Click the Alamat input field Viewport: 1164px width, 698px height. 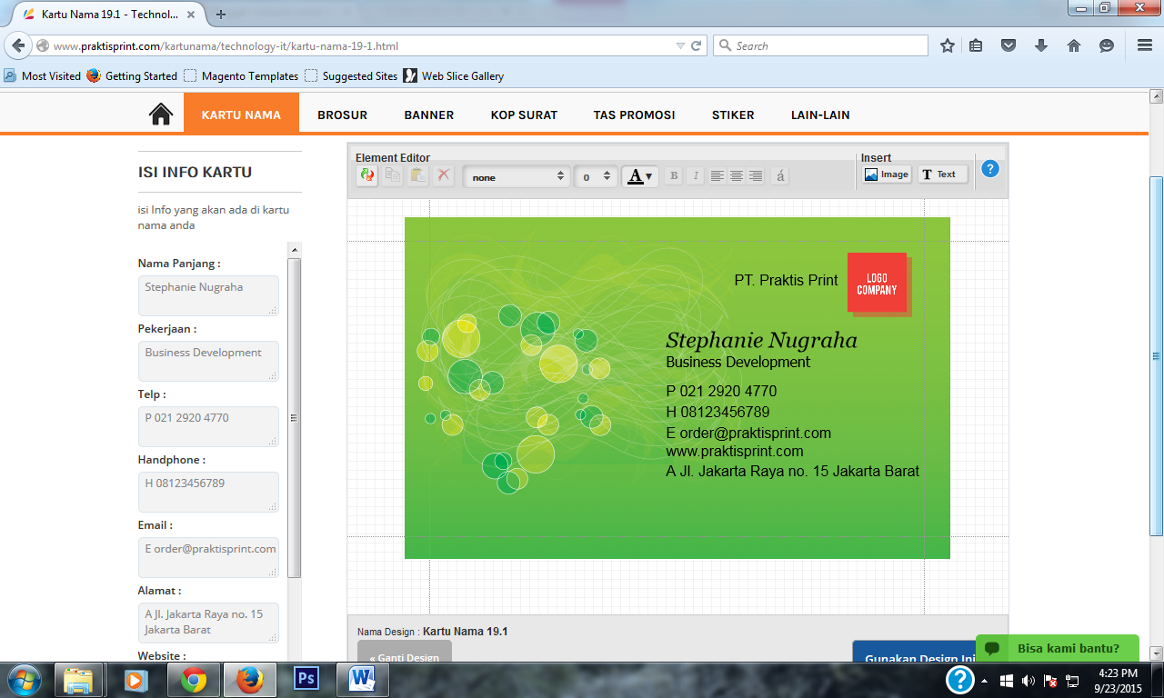(x=208, y=623)
